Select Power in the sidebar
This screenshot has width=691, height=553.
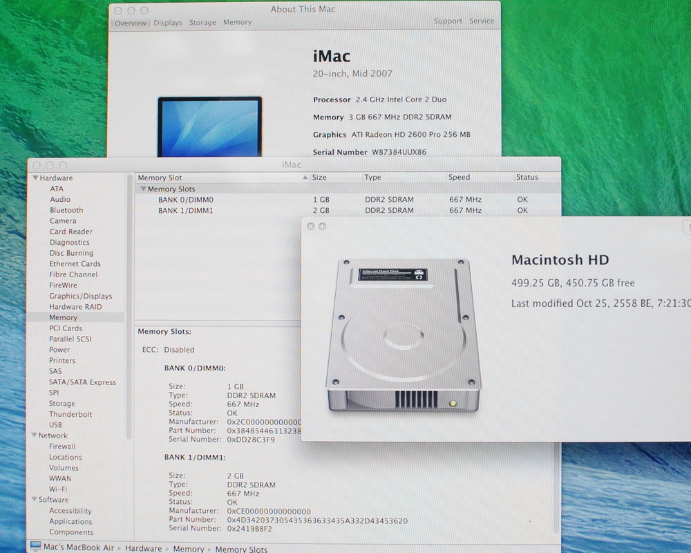59,350
